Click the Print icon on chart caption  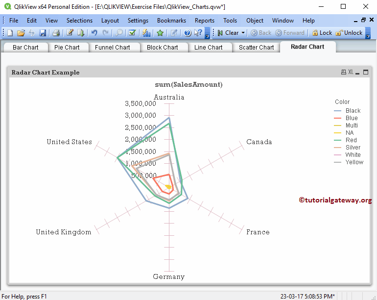(344, 72)
